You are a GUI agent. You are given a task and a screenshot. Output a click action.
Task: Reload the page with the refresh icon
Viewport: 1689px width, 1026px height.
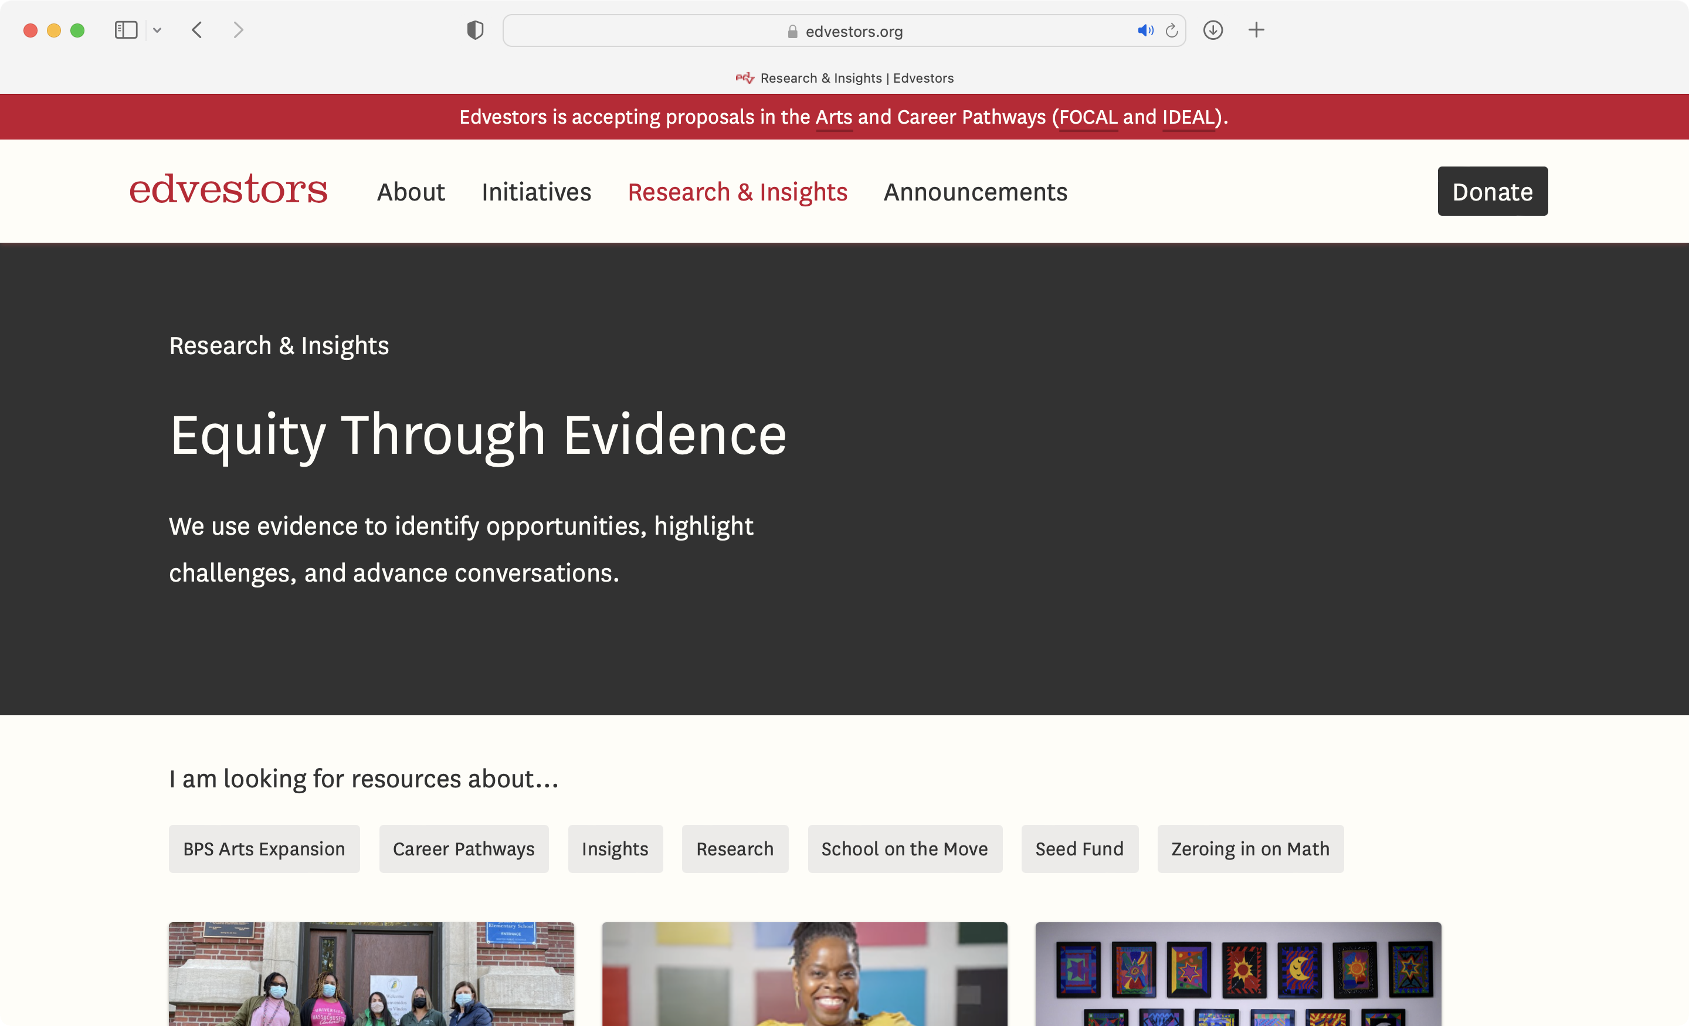pos(1172,30)
